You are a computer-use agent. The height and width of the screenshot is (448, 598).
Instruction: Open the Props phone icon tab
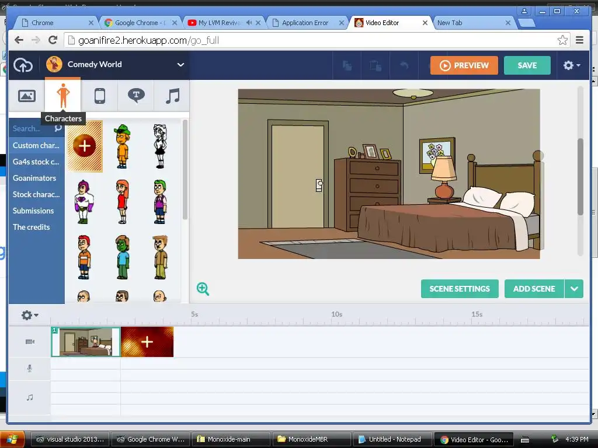pyautogui.click(x=99, y=96)
